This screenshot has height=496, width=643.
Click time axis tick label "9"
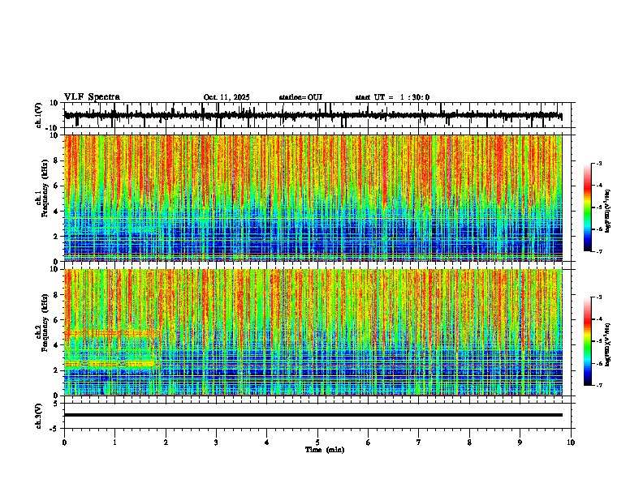coord(520,443)
